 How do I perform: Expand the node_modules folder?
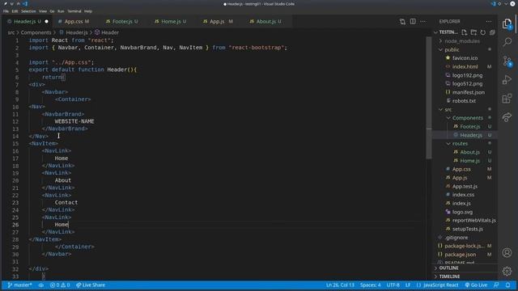click(x=462, y=41)
